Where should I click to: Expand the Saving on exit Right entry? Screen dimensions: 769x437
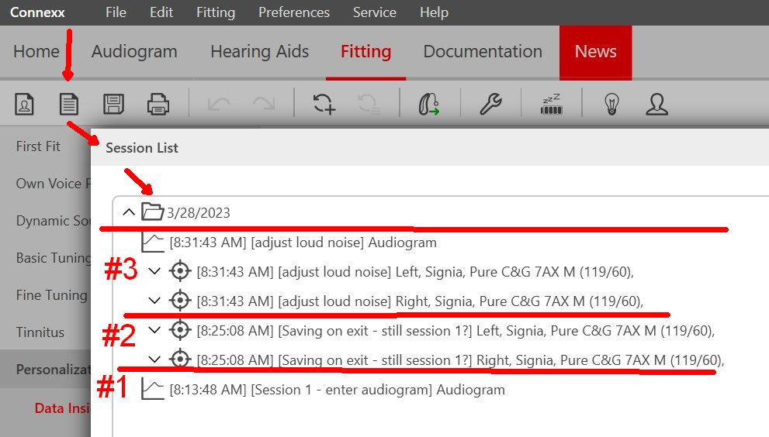click(154, 359)
